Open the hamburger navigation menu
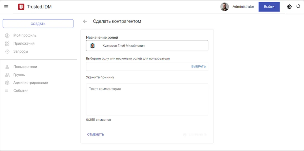Image resolution: width=304 pixels, height=151 pixels. [6, 7]
